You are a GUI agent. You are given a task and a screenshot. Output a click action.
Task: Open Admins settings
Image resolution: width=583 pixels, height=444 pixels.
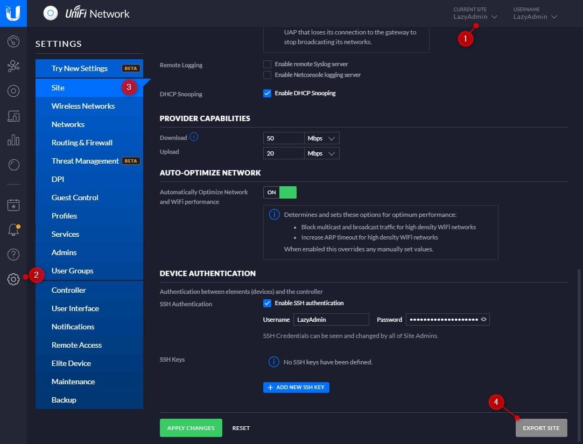tap(89, 252)
